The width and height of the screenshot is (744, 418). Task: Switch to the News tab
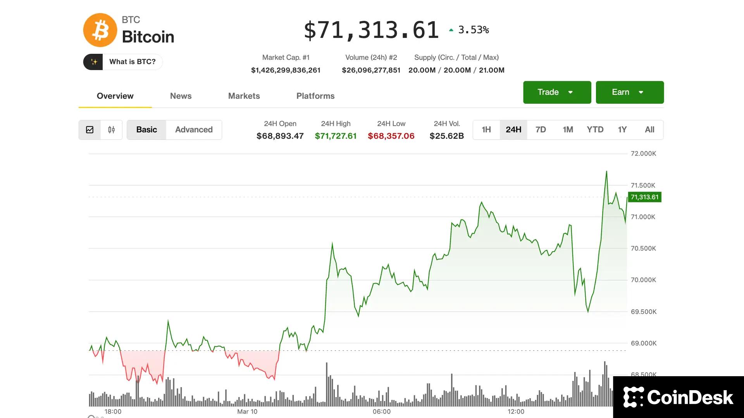[181, 96]
